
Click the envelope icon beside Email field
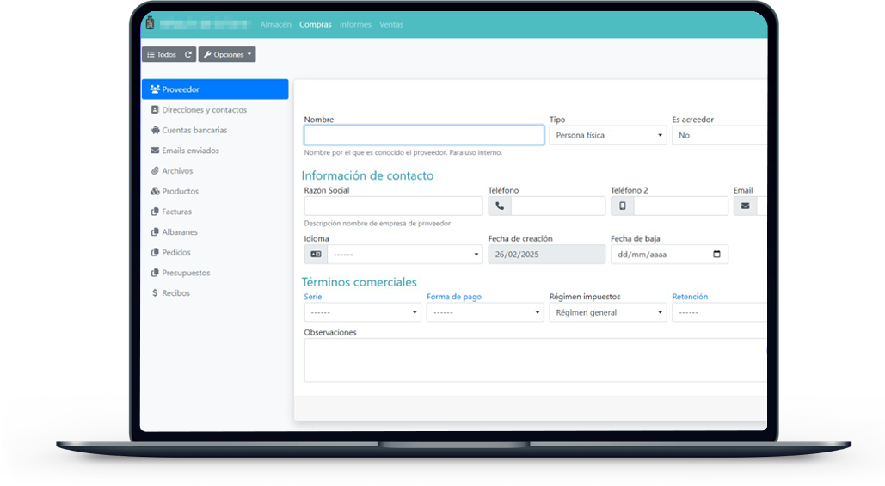point(745,206)
